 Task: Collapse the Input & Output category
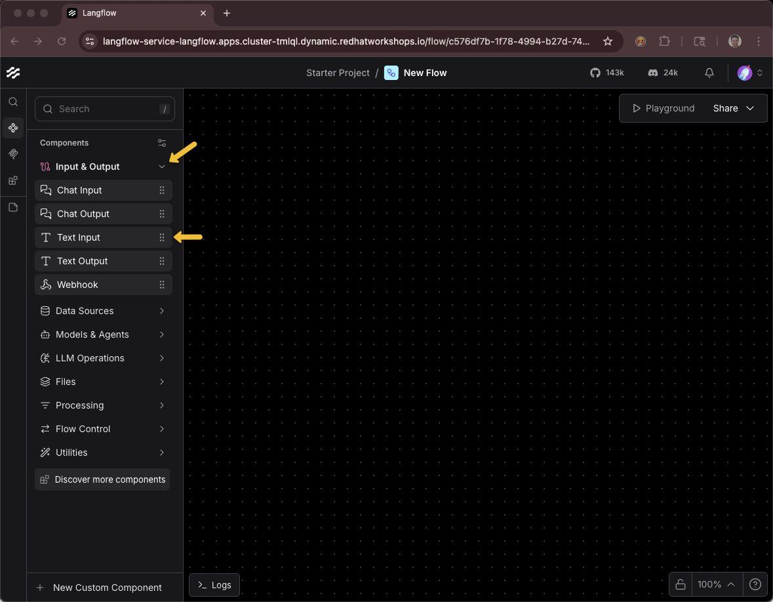[161, 167]
